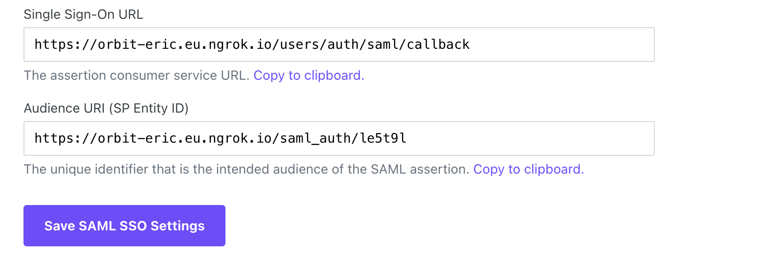This screenshot has height=259, width=760.
Task: Click the "unique identifier" audience help text
Action: tap(246, 169)
